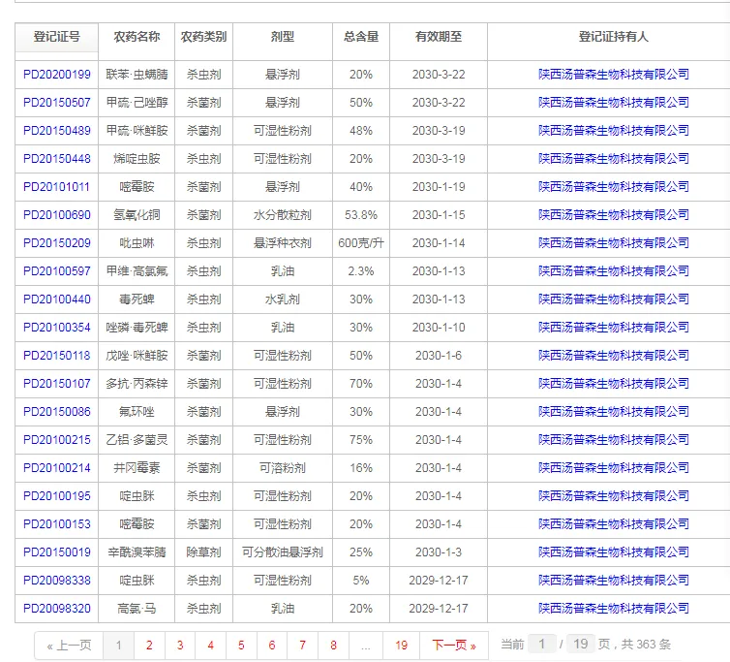Click the 有效期至 column header

[439, 37]
